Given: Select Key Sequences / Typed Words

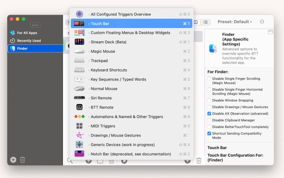Looking at the screenshot, I should [131, 79].
